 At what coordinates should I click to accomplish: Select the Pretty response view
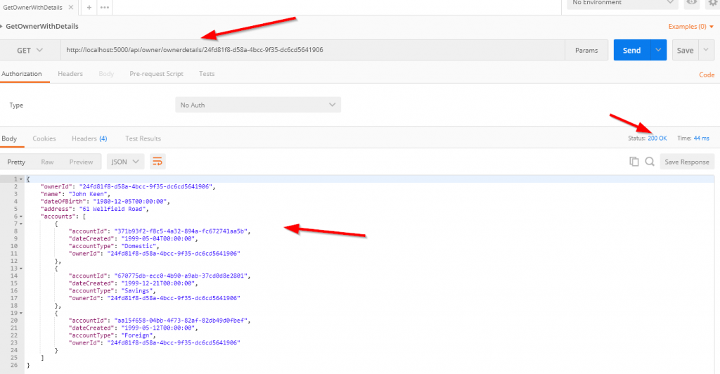pos(16,162)
